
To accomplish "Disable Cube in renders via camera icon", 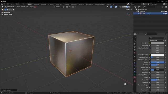I will pyautogui.click(x=166, y=14).
